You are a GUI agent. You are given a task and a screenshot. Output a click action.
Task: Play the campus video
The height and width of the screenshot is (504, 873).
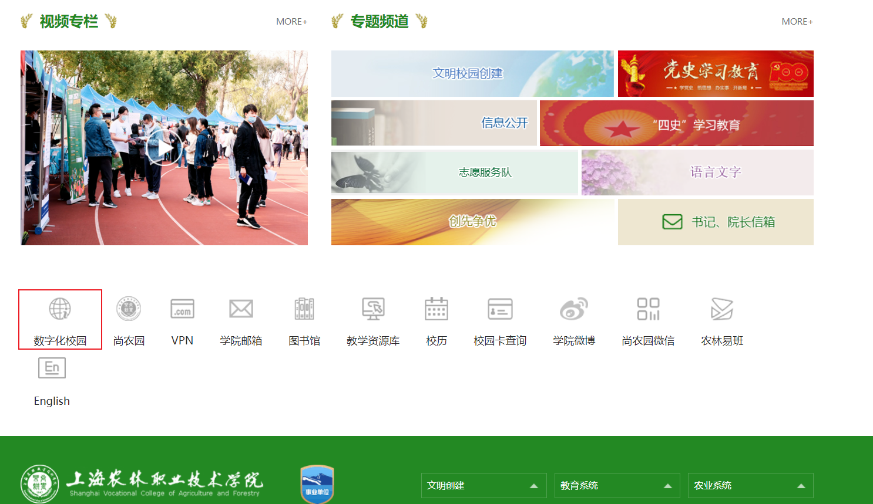pos(164,148)
